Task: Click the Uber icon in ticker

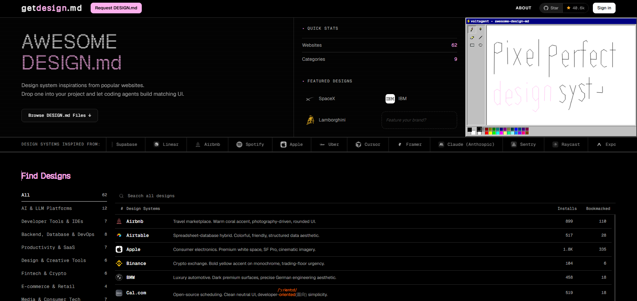Action: click(x=322, y=144)
